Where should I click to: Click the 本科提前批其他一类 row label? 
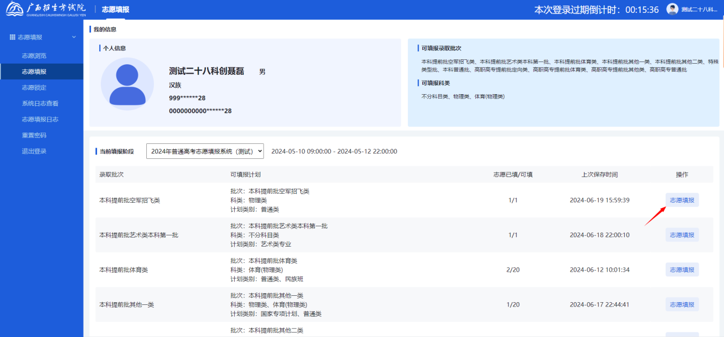point(127,304)
